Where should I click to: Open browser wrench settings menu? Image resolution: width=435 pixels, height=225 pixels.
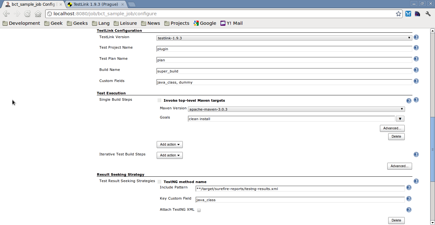click(428, 14)
